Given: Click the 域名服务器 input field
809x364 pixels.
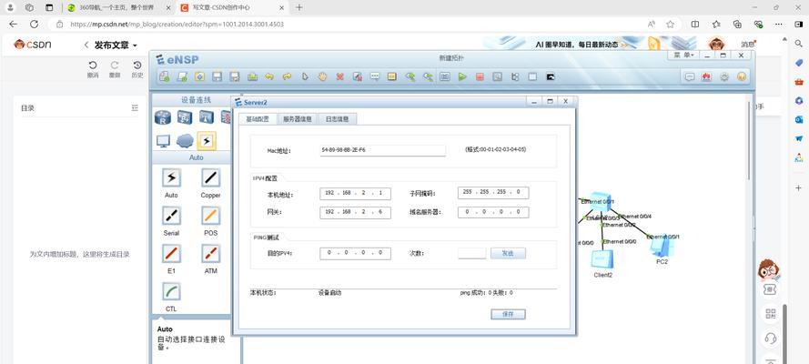Looking at the screenshot, I should pyautogui.click(x=493, y=212).
